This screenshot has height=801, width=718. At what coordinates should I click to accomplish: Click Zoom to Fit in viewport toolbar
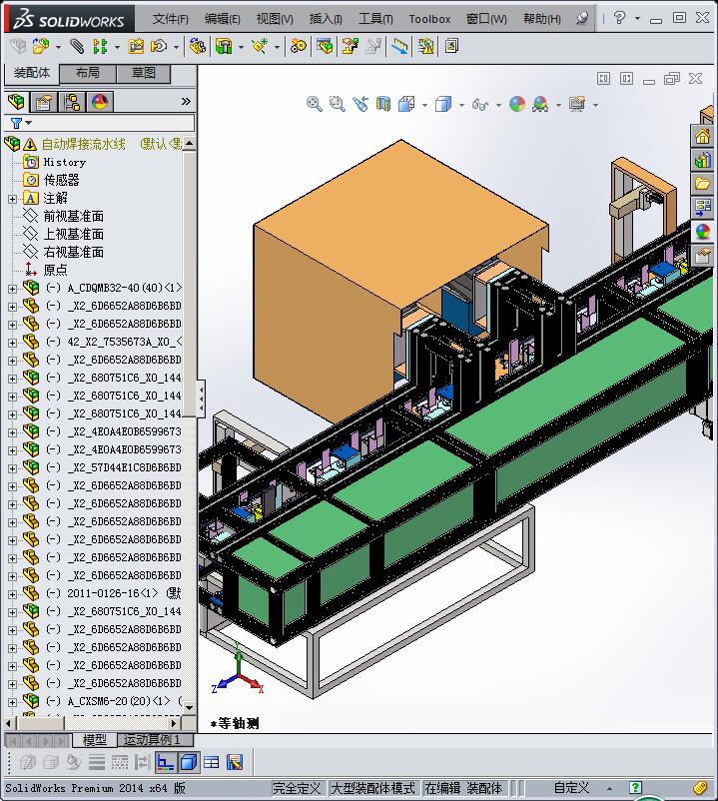[x=314, y=104]
